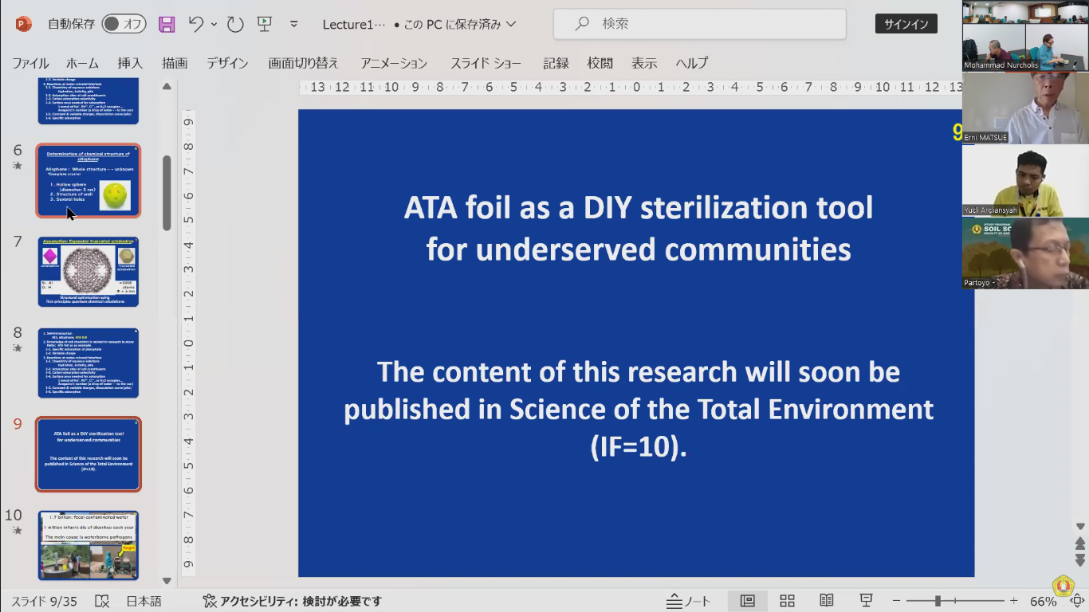Open the 表示 ribbon tab

(x=644, y=63)
